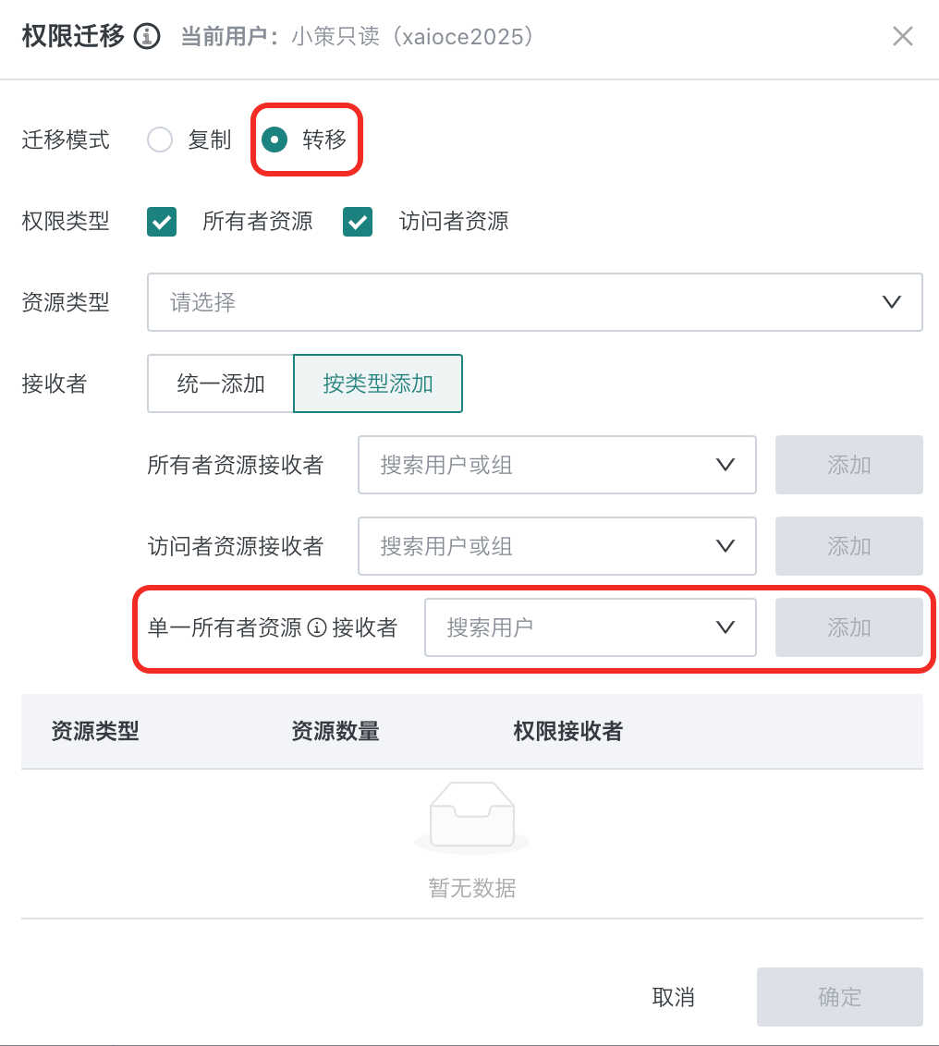Click 添加 button for 单一所有者资源 接收者
Screen dimensions: 939x1046
[849, 627]
